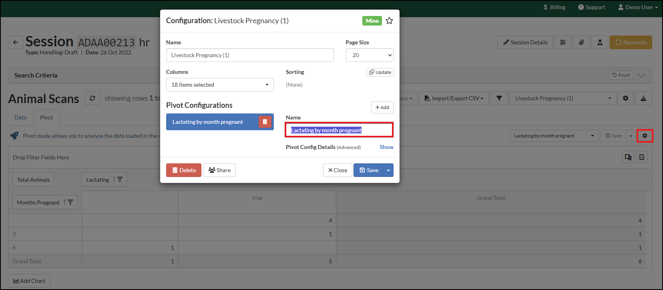Reset the search criteria

[x=621, y=75]
